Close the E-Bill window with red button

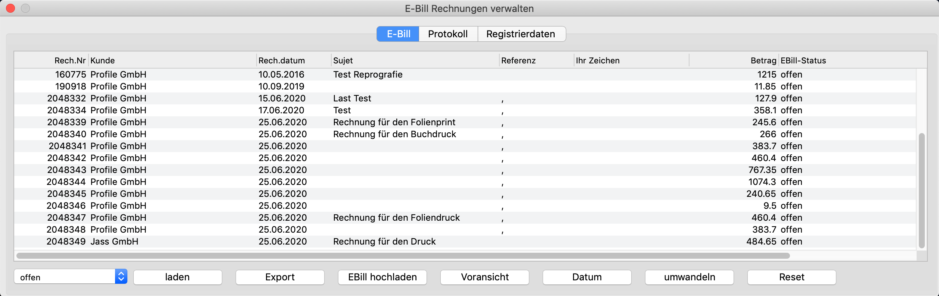(x=11, y=8)
